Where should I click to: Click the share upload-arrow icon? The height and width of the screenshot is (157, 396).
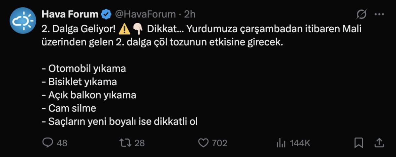[x=379, y=142]
